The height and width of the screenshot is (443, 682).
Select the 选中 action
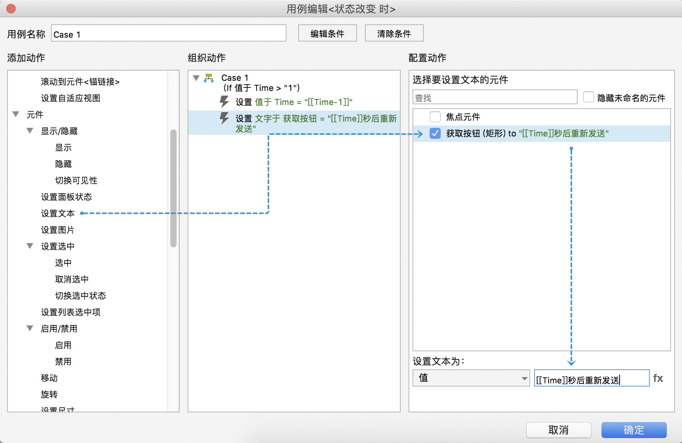[x=63, y=263]
